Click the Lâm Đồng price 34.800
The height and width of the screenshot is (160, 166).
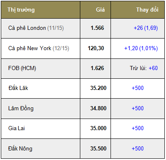99,108
